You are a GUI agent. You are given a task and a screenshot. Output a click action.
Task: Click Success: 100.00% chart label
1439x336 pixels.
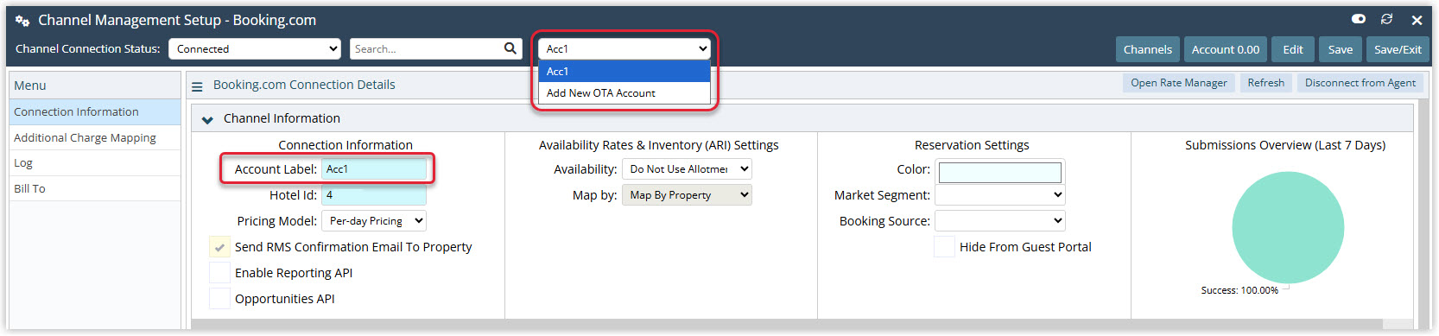1239,291
